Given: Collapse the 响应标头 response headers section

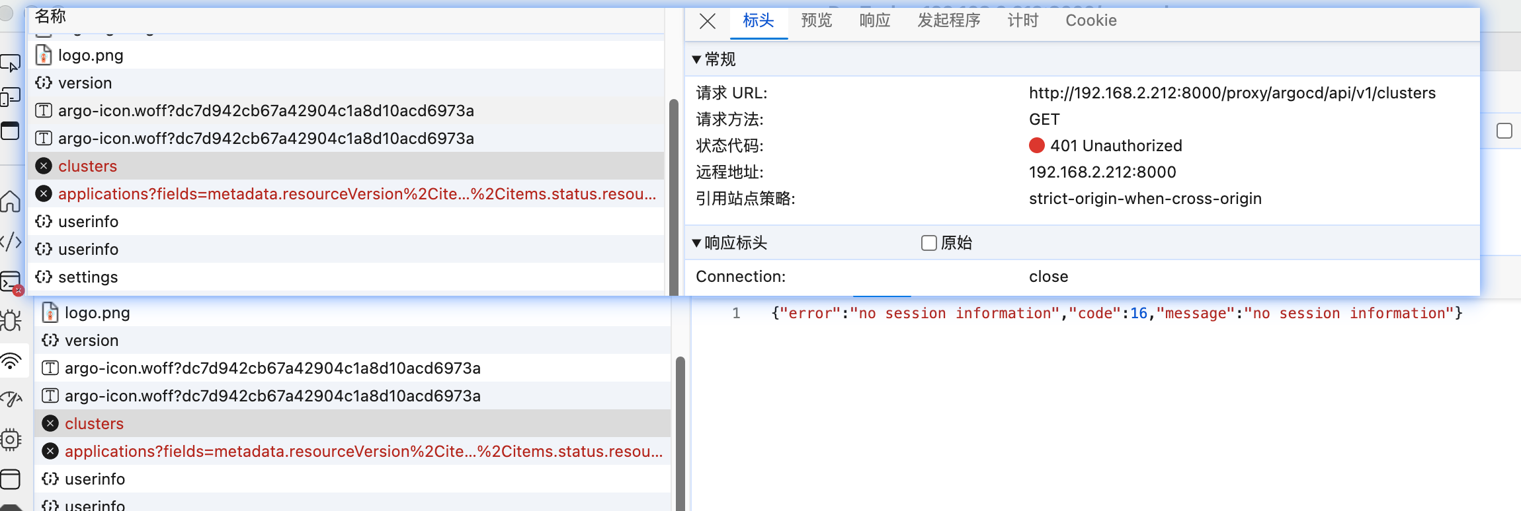Looking at the screenshot, I should 696,243.
